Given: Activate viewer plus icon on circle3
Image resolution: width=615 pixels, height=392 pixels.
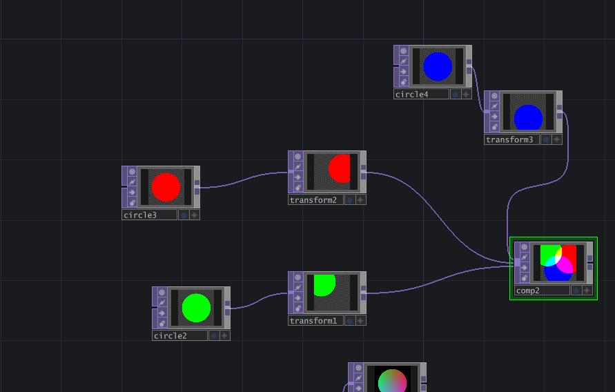Looking at the screenshot, I should pyautogui.click(x=194, y=215).
